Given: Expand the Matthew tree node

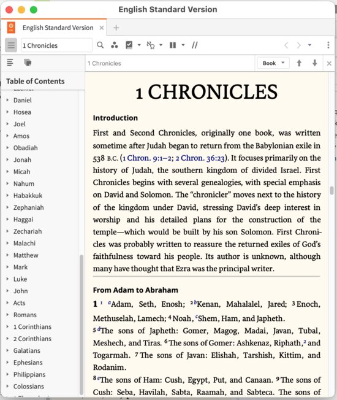Looking at the screenshot, I should pos(7,255).
